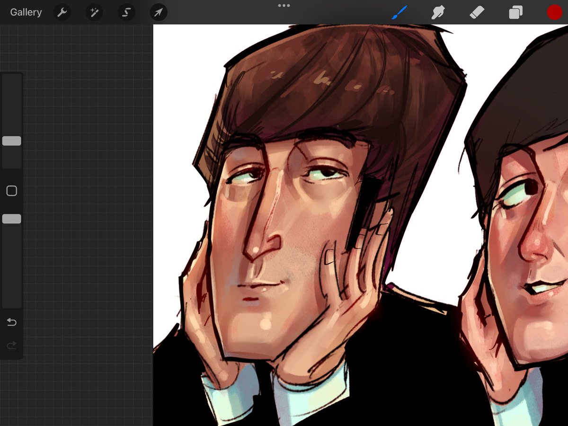Tap the square Modify button in sidebar

click(11, 191)
